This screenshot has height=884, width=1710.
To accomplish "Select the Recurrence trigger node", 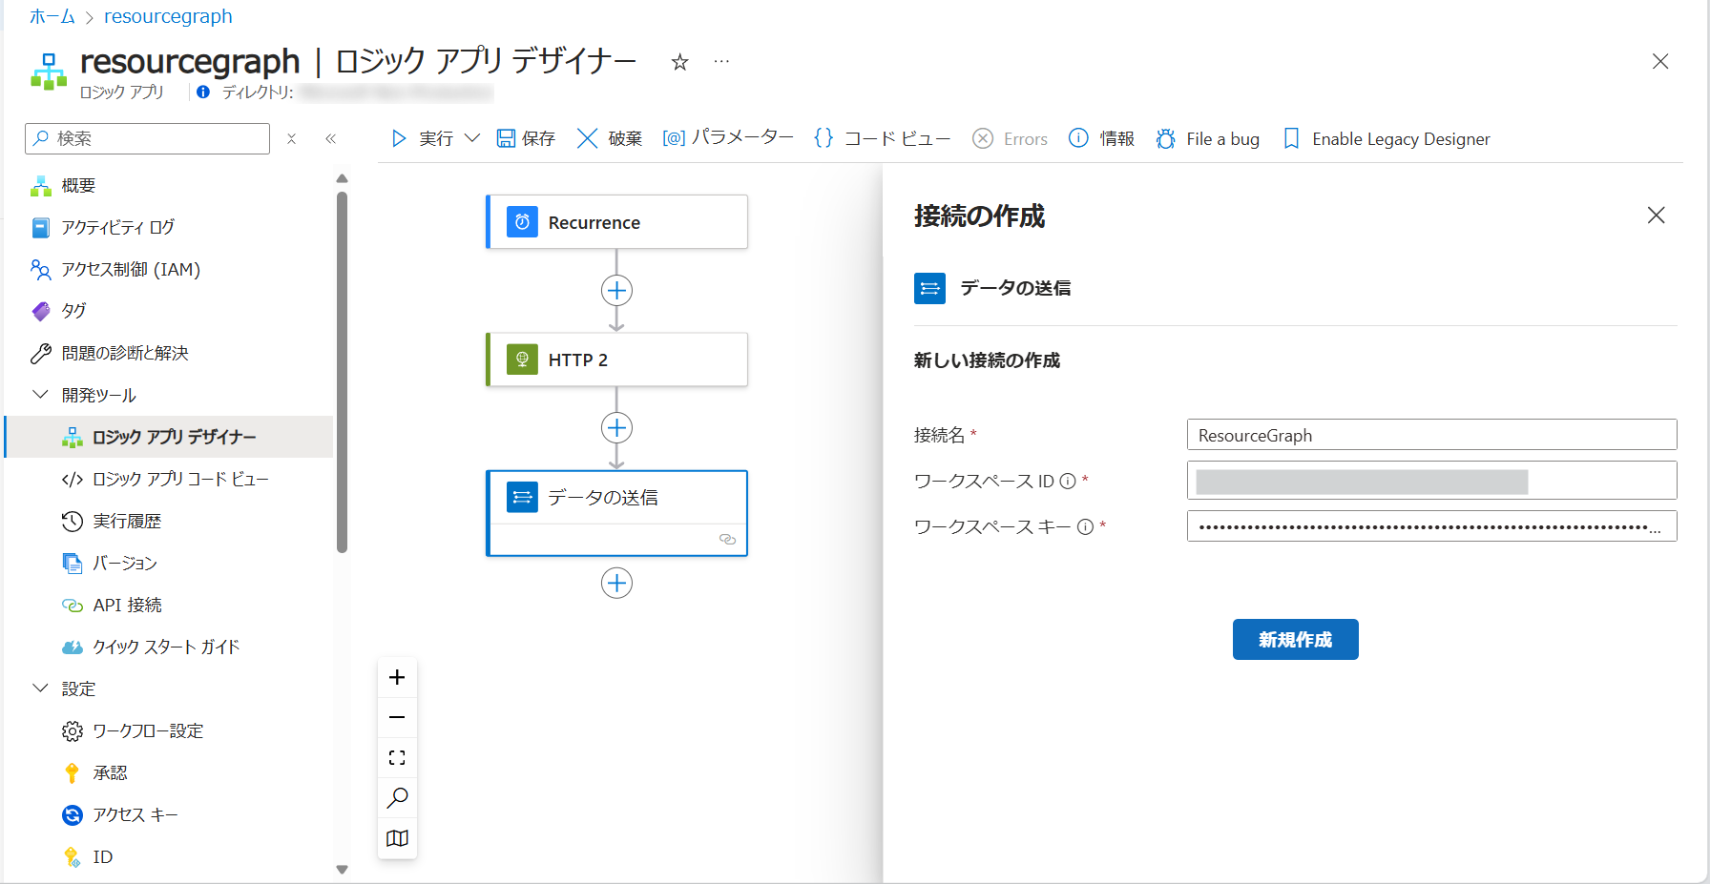I will pyautogui.click(x=616, y=222).
